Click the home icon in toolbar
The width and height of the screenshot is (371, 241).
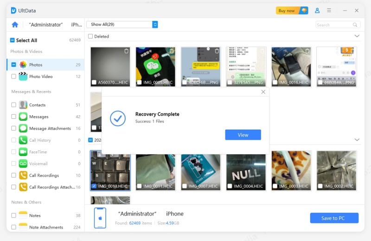(x=15, y=25)
